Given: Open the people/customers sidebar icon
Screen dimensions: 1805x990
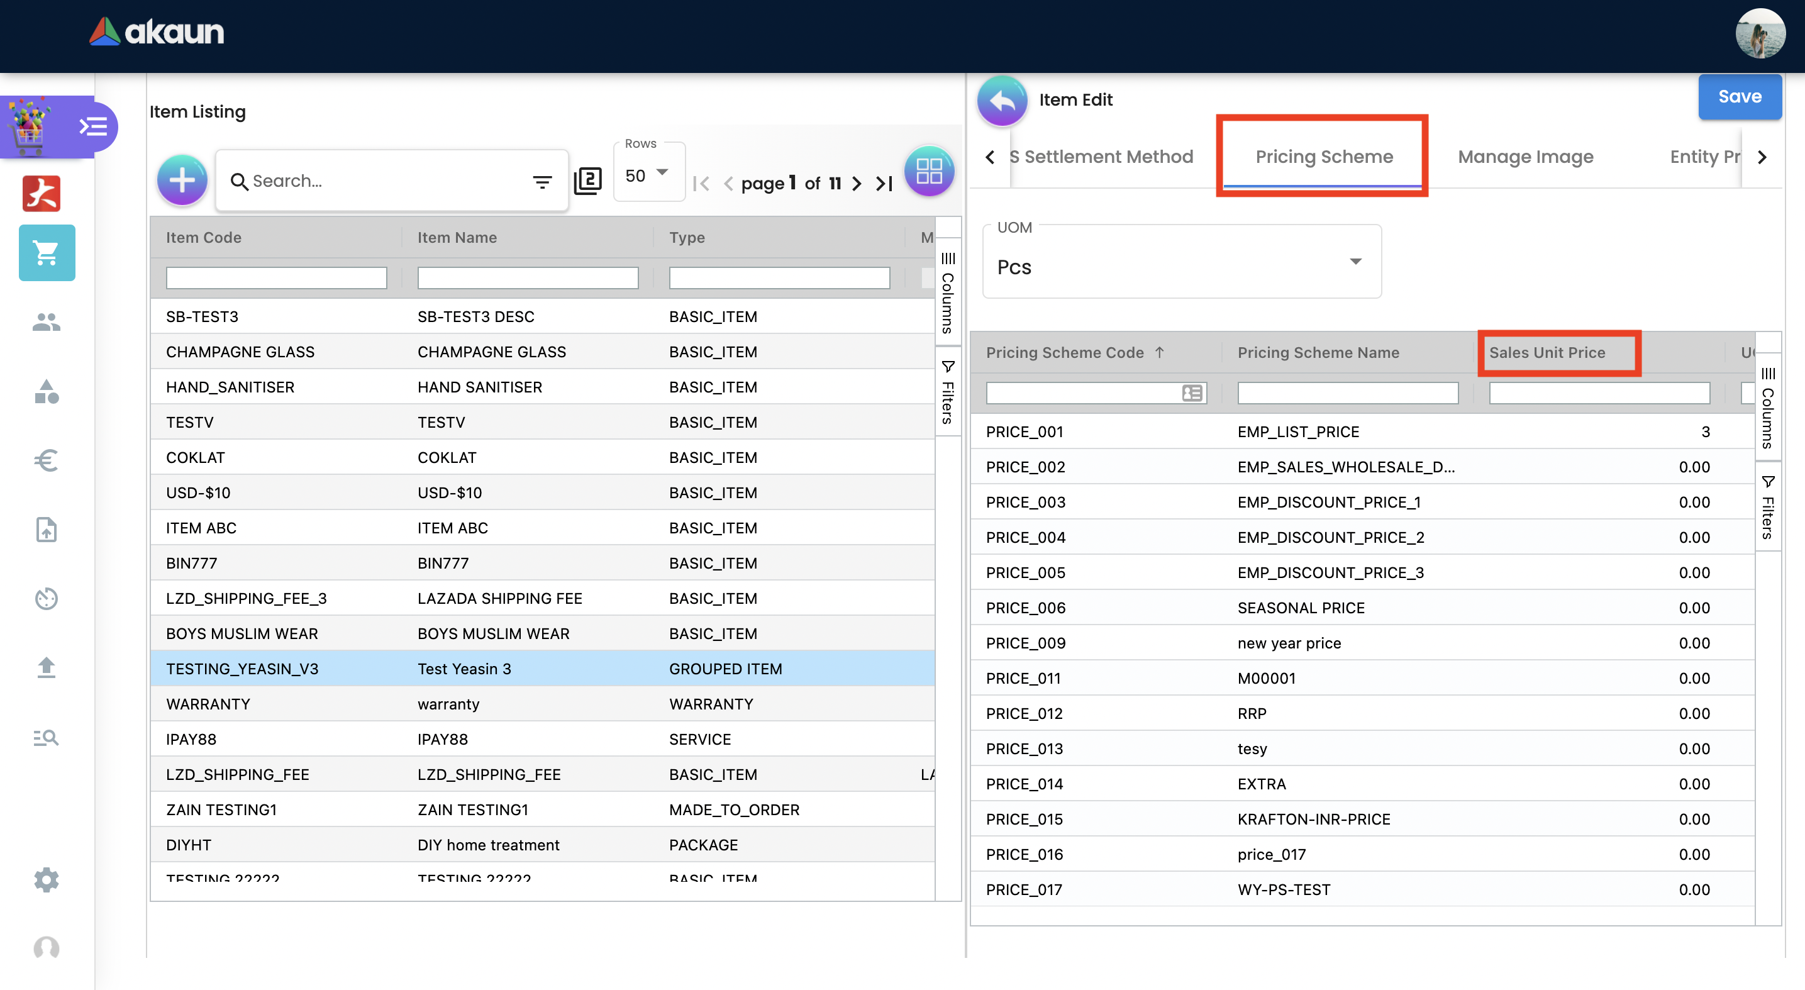Looking at the screenshot, I should point(47,321).
